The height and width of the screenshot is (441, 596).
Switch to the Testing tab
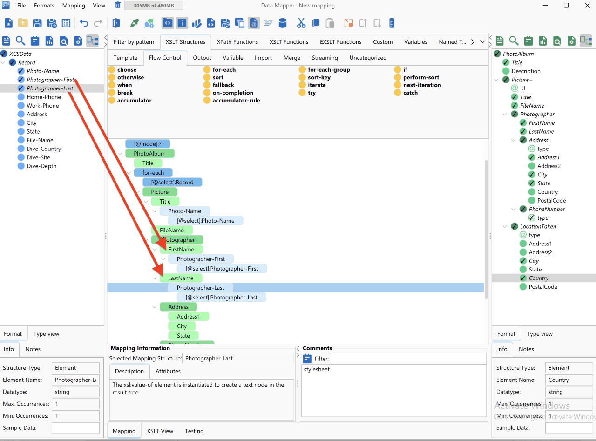(194, 431)
